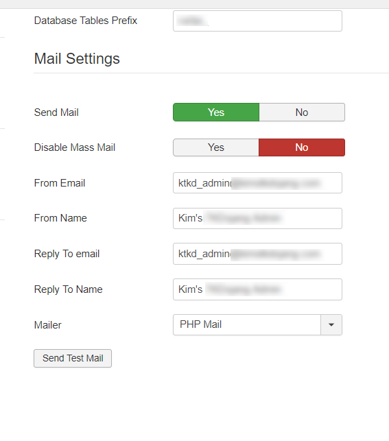Viewport: 389px width, 441px height.
Task: Focus the Reply To email field
Action: coord(257,254)
